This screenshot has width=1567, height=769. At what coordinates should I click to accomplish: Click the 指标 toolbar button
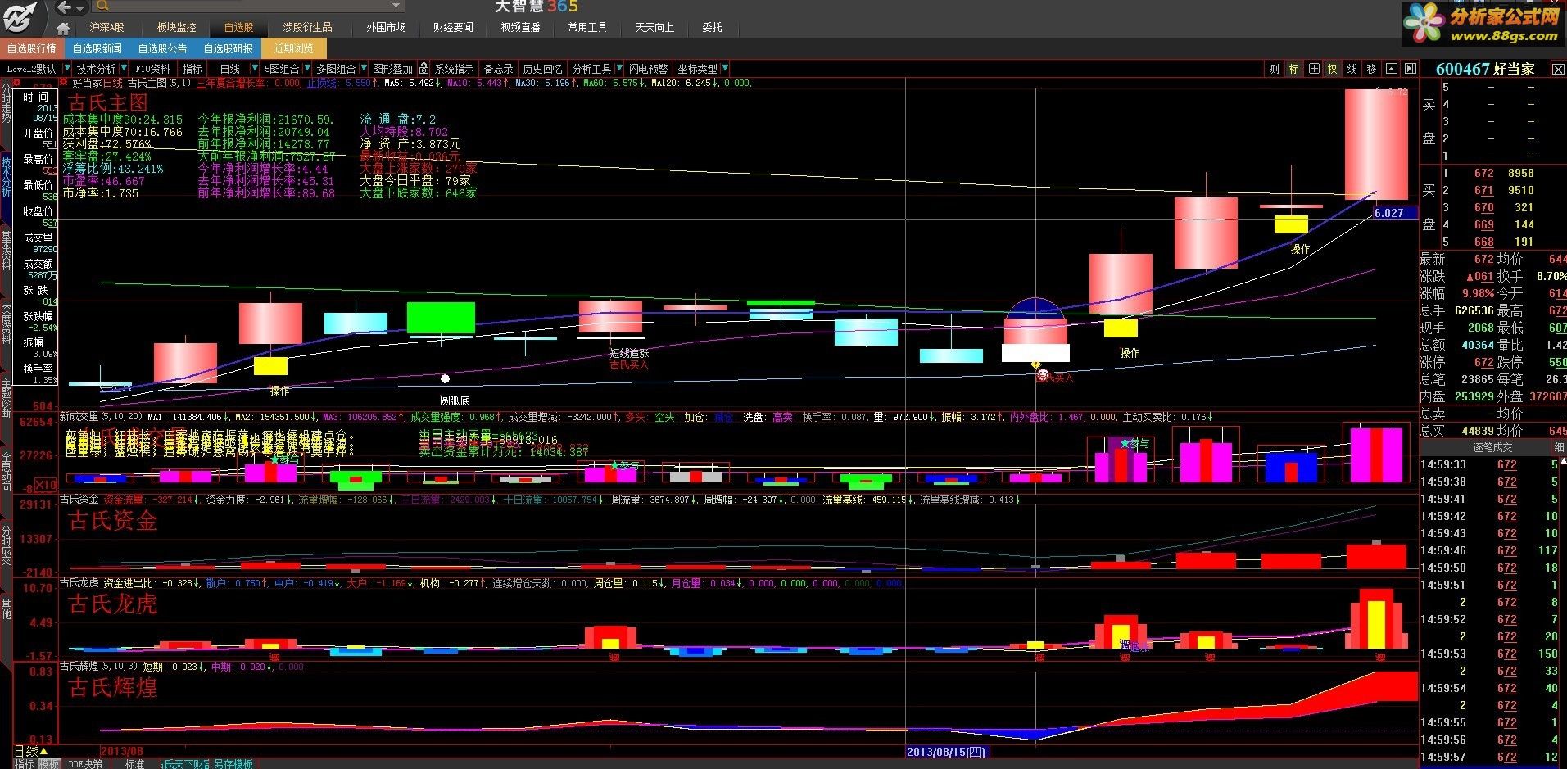coord(192,69)
